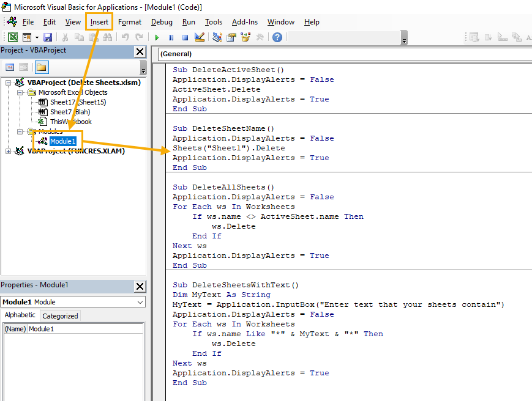532x401 pixels.
Task: Click the Paste clipboard icon
Action: 93,37
